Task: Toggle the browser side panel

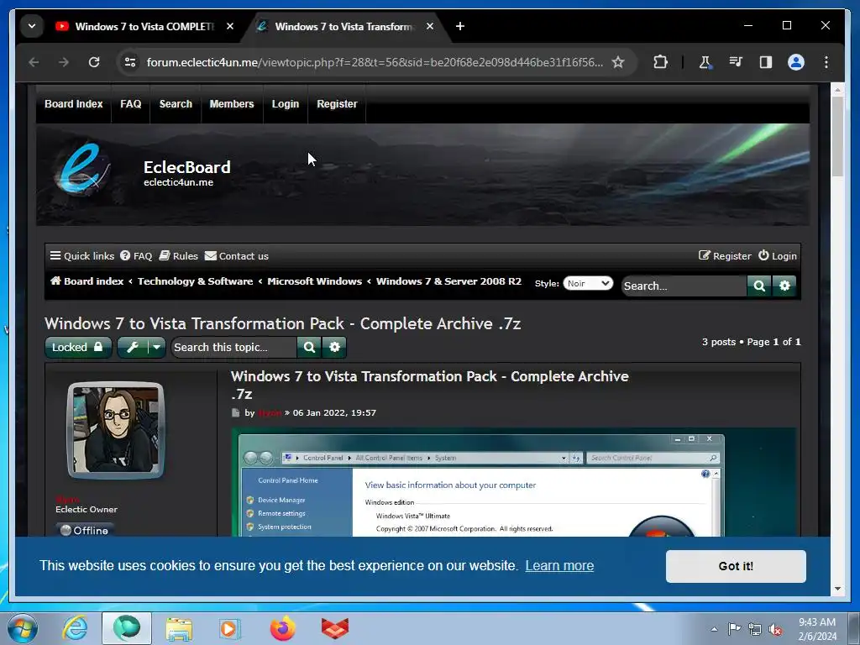Action: [766, 62]
